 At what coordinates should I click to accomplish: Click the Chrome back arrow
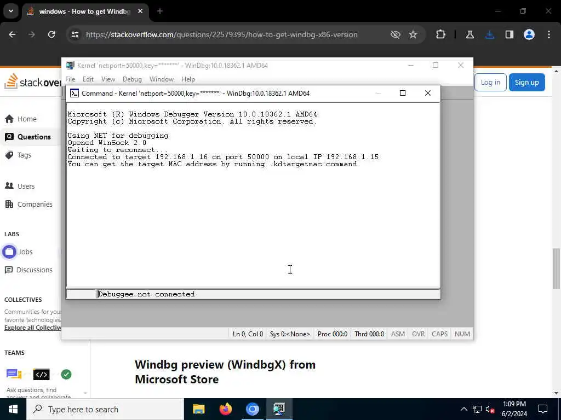click(12, 34)
